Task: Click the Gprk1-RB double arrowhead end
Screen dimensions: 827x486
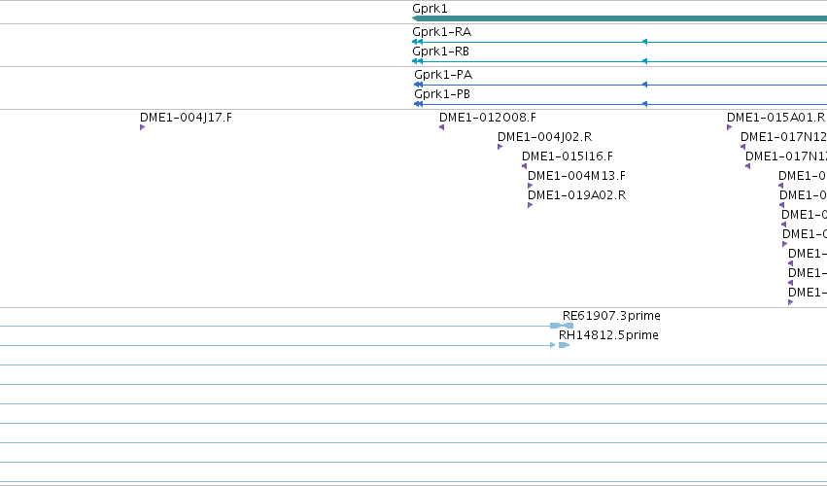Action: click(417, 61)
